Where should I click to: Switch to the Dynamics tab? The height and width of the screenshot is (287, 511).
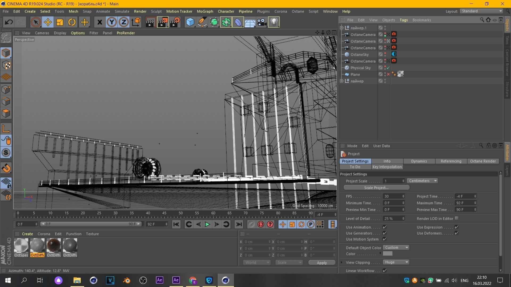click(419, 161)
